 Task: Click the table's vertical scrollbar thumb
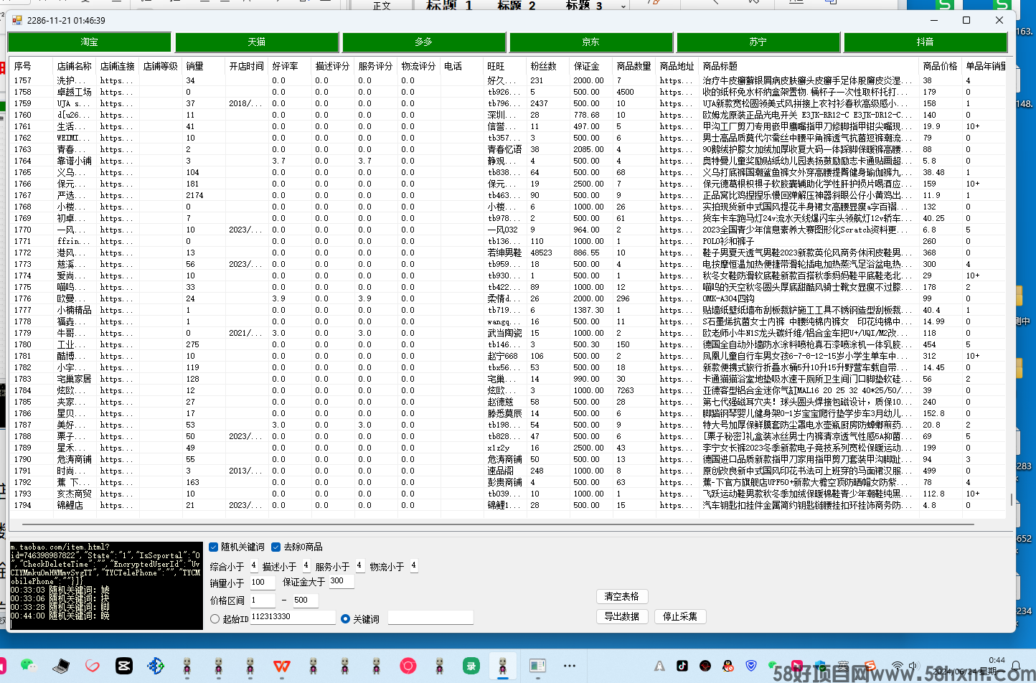click(x=1012, y=499)
